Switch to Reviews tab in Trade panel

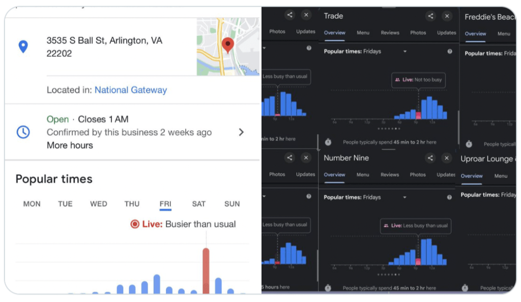[x=390, y=33]
